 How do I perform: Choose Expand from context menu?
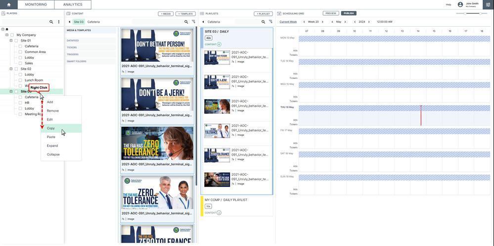coord(61,146)
